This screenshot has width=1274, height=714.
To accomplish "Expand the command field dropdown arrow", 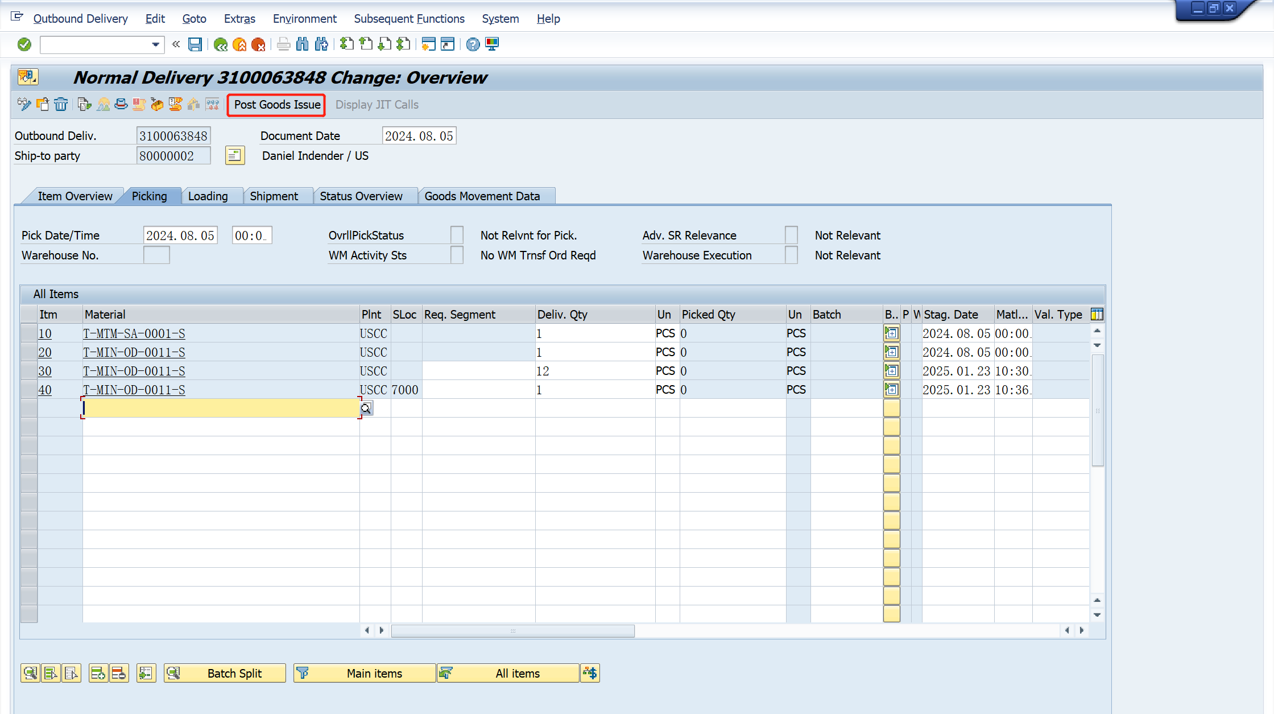I will pyautogui.click(x=155, y=44).
